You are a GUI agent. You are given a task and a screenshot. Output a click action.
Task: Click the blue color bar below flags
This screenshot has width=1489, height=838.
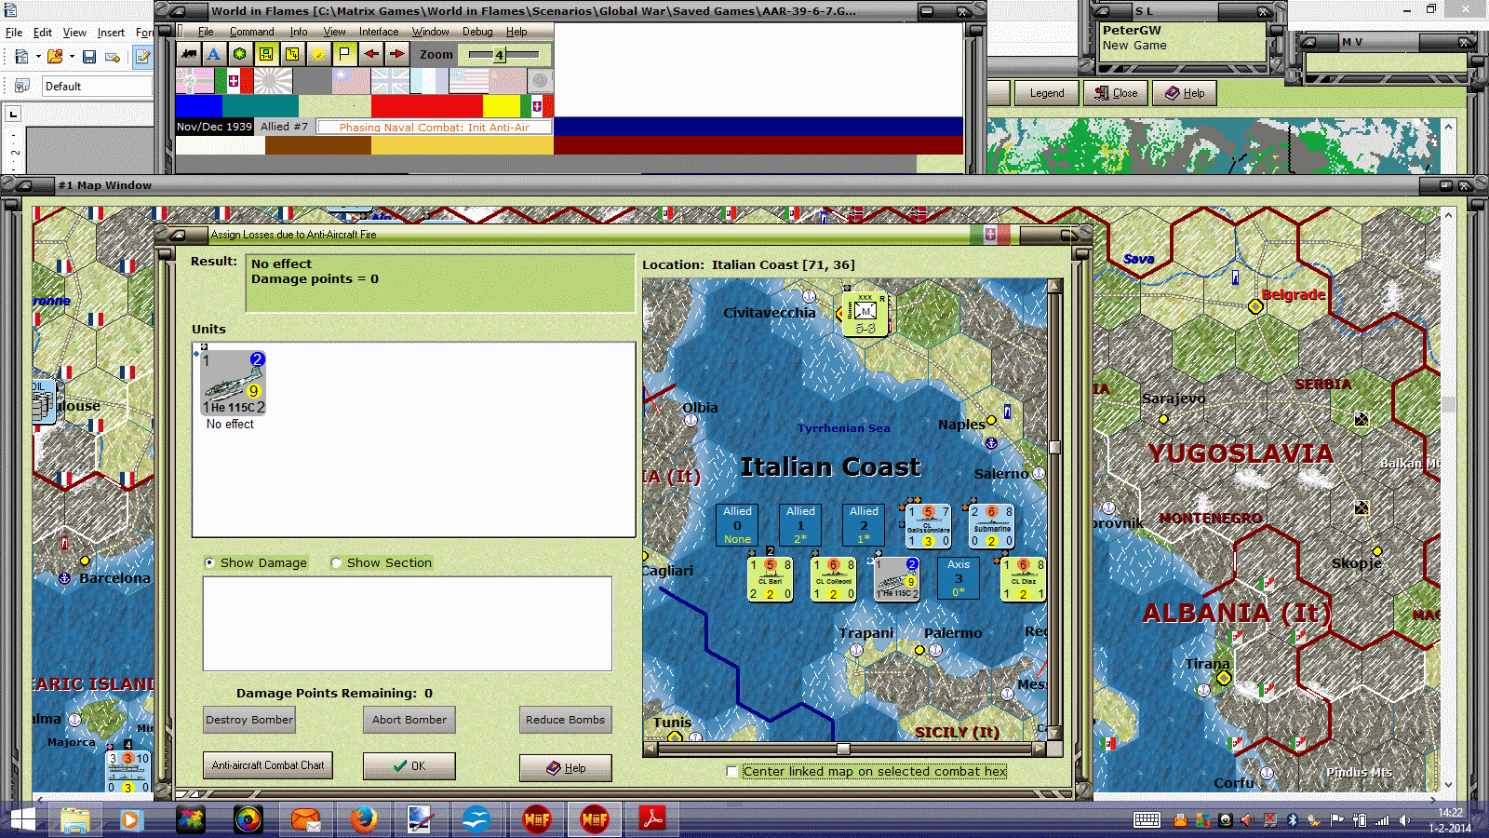click(x=199, y=106)
